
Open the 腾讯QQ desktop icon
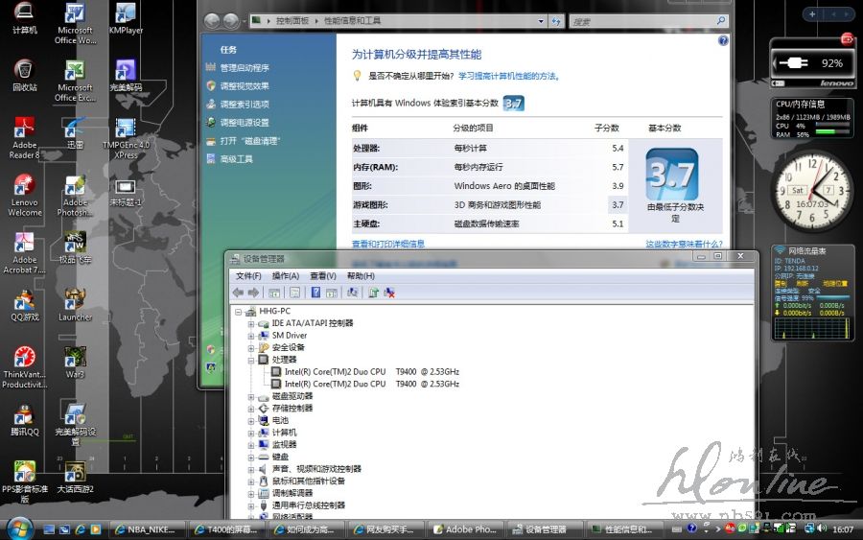pos(24,418)
